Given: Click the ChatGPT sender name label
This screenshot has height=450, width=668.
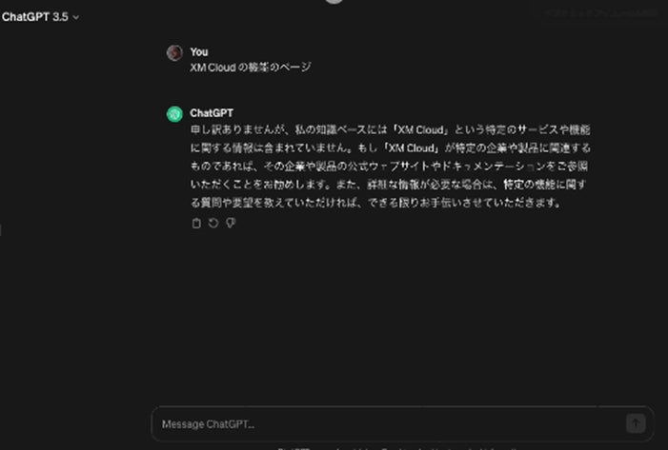Looking at the screenshot, I should tap(212, 113).
